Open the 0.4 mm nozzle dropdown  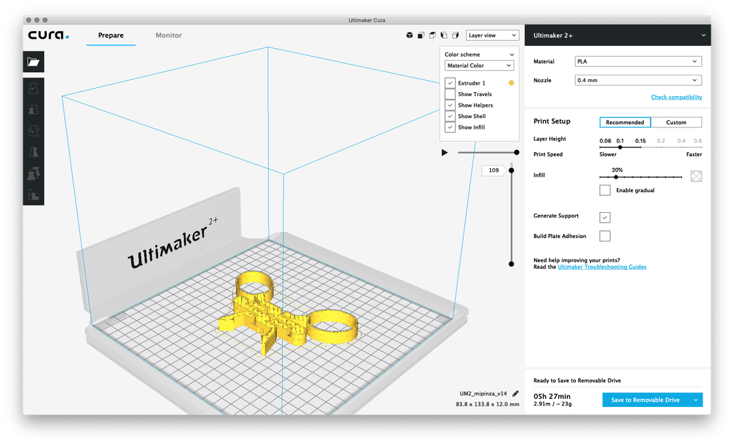tap(638, 80)
